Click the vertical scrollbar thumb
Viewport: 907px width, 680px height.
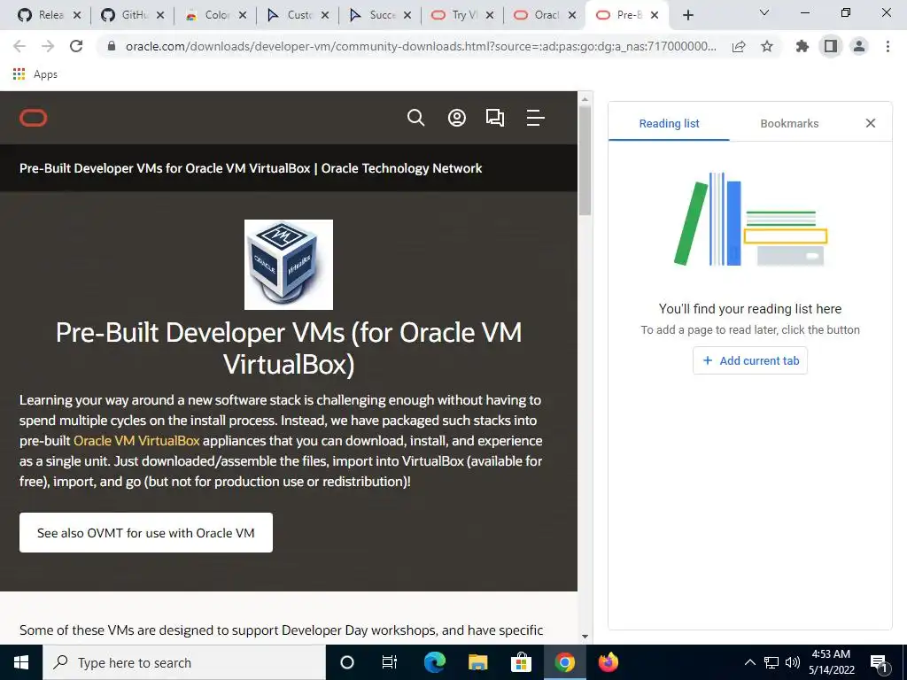(585, 160)
